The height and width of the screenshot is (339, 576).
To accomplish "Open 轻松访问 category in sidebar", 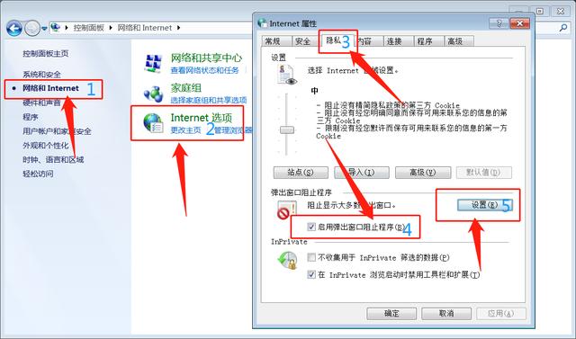I will 38,174.
